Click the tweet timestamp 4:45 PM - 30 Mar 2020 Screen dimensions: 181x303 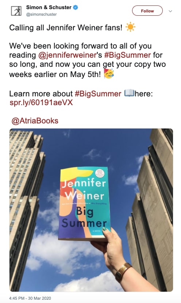point(30,298)
